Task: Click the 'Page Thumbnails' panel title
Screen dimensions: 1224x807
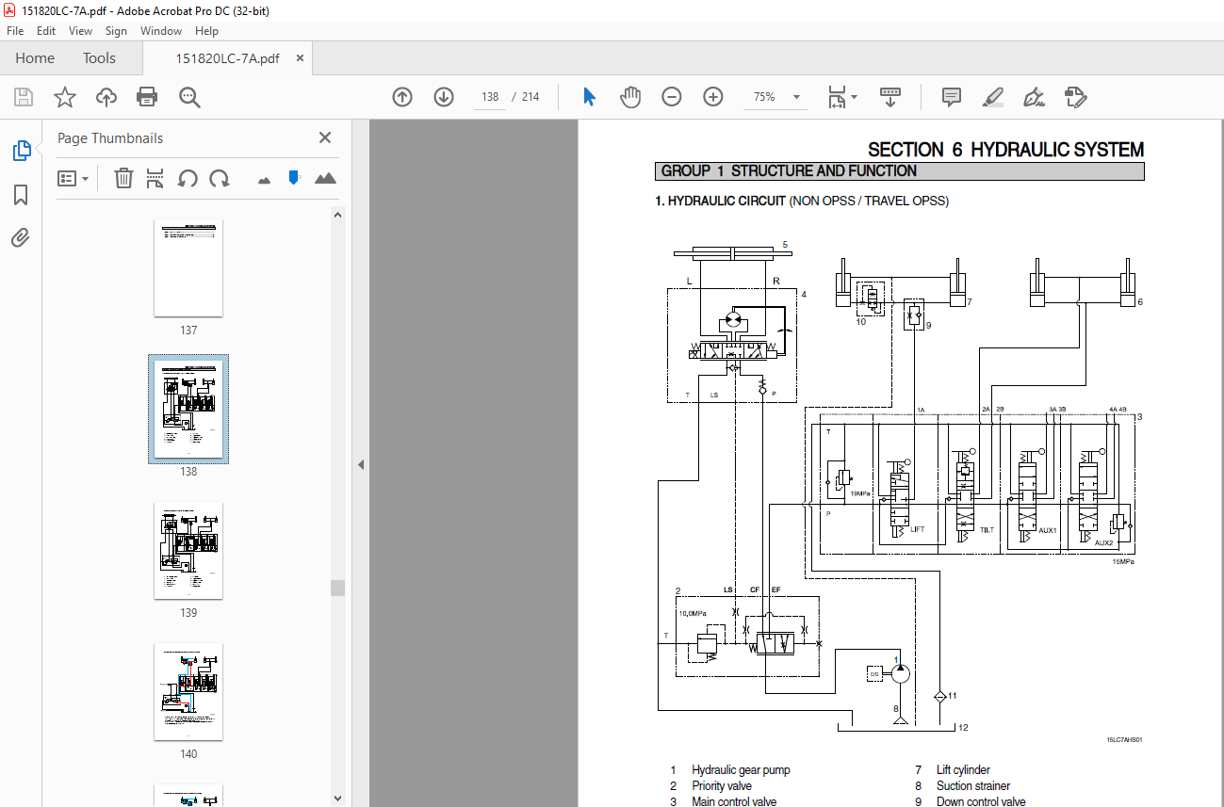Action: 110,137
